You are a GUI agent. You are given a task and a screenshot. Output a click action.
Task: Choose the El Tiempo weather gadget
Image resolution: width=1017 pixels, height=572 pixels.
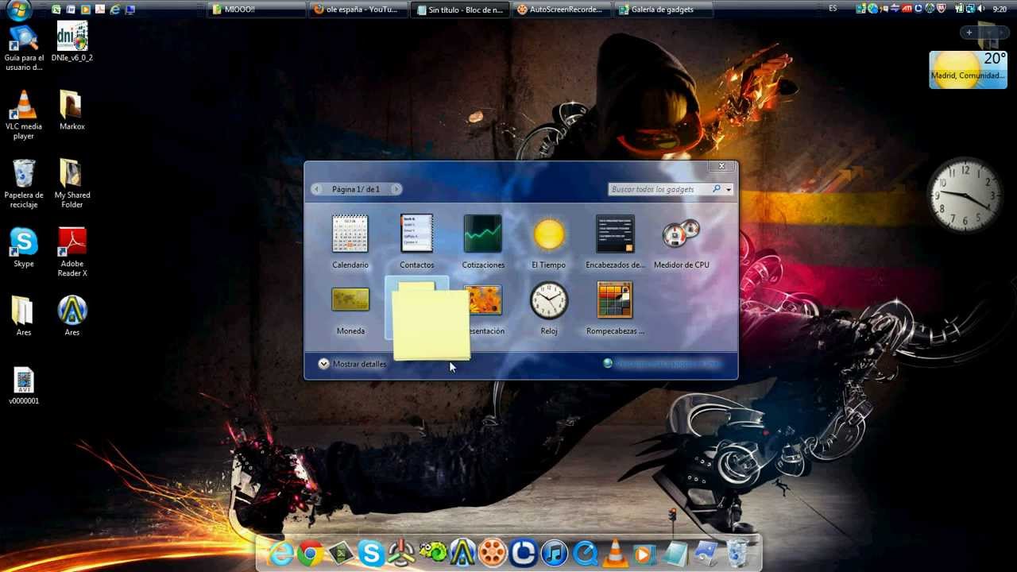(548, 242)
